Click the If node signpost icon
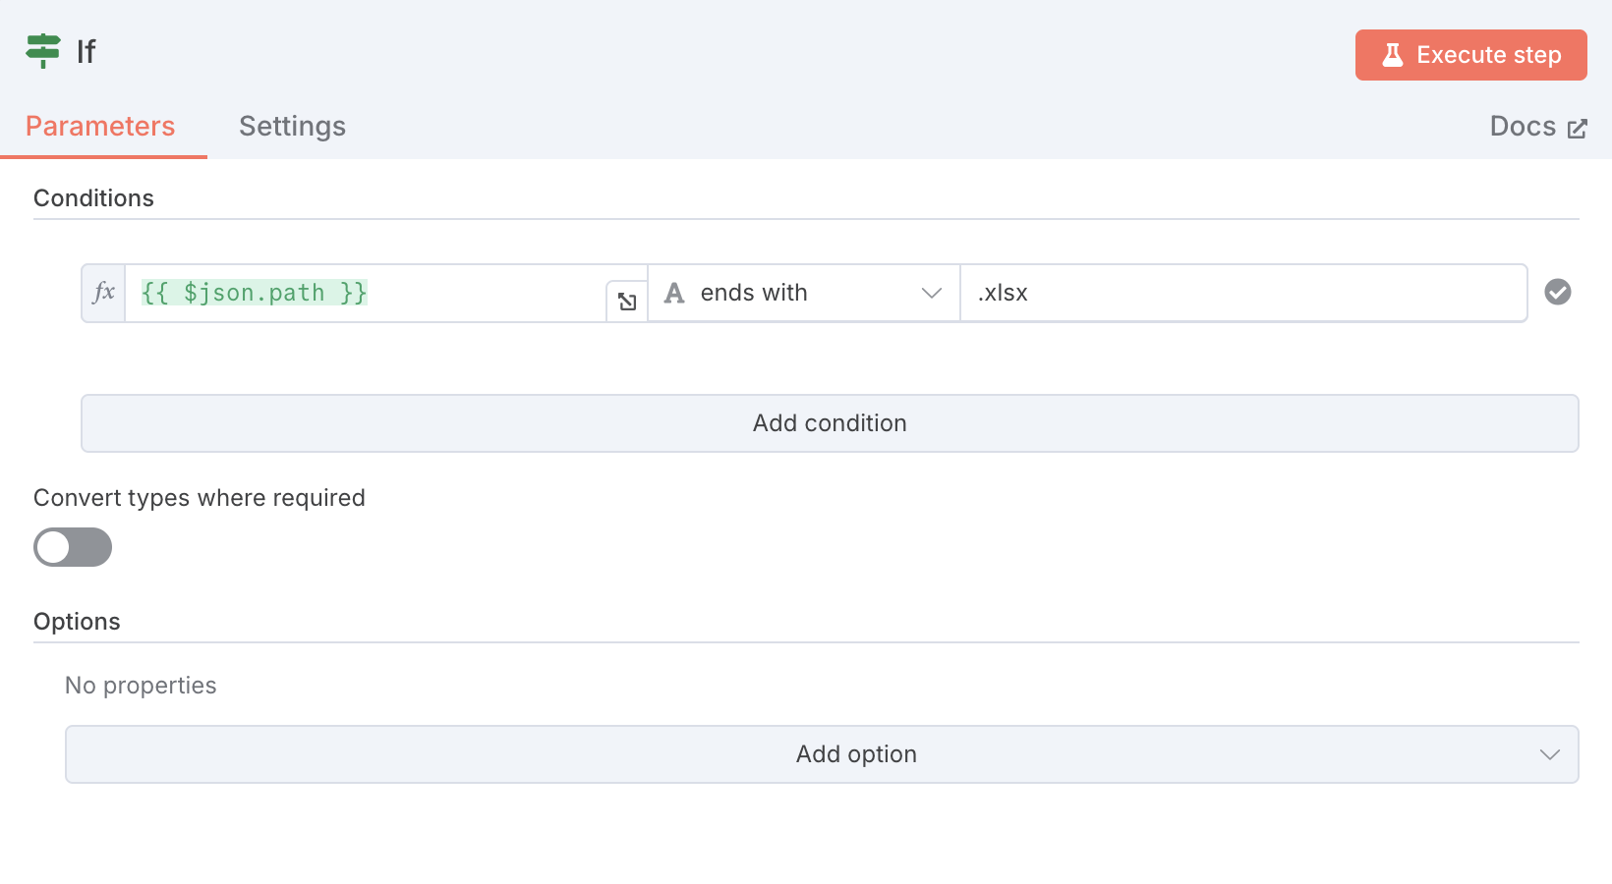This screenshot has height=884, width=1612. tap(43, 50)
